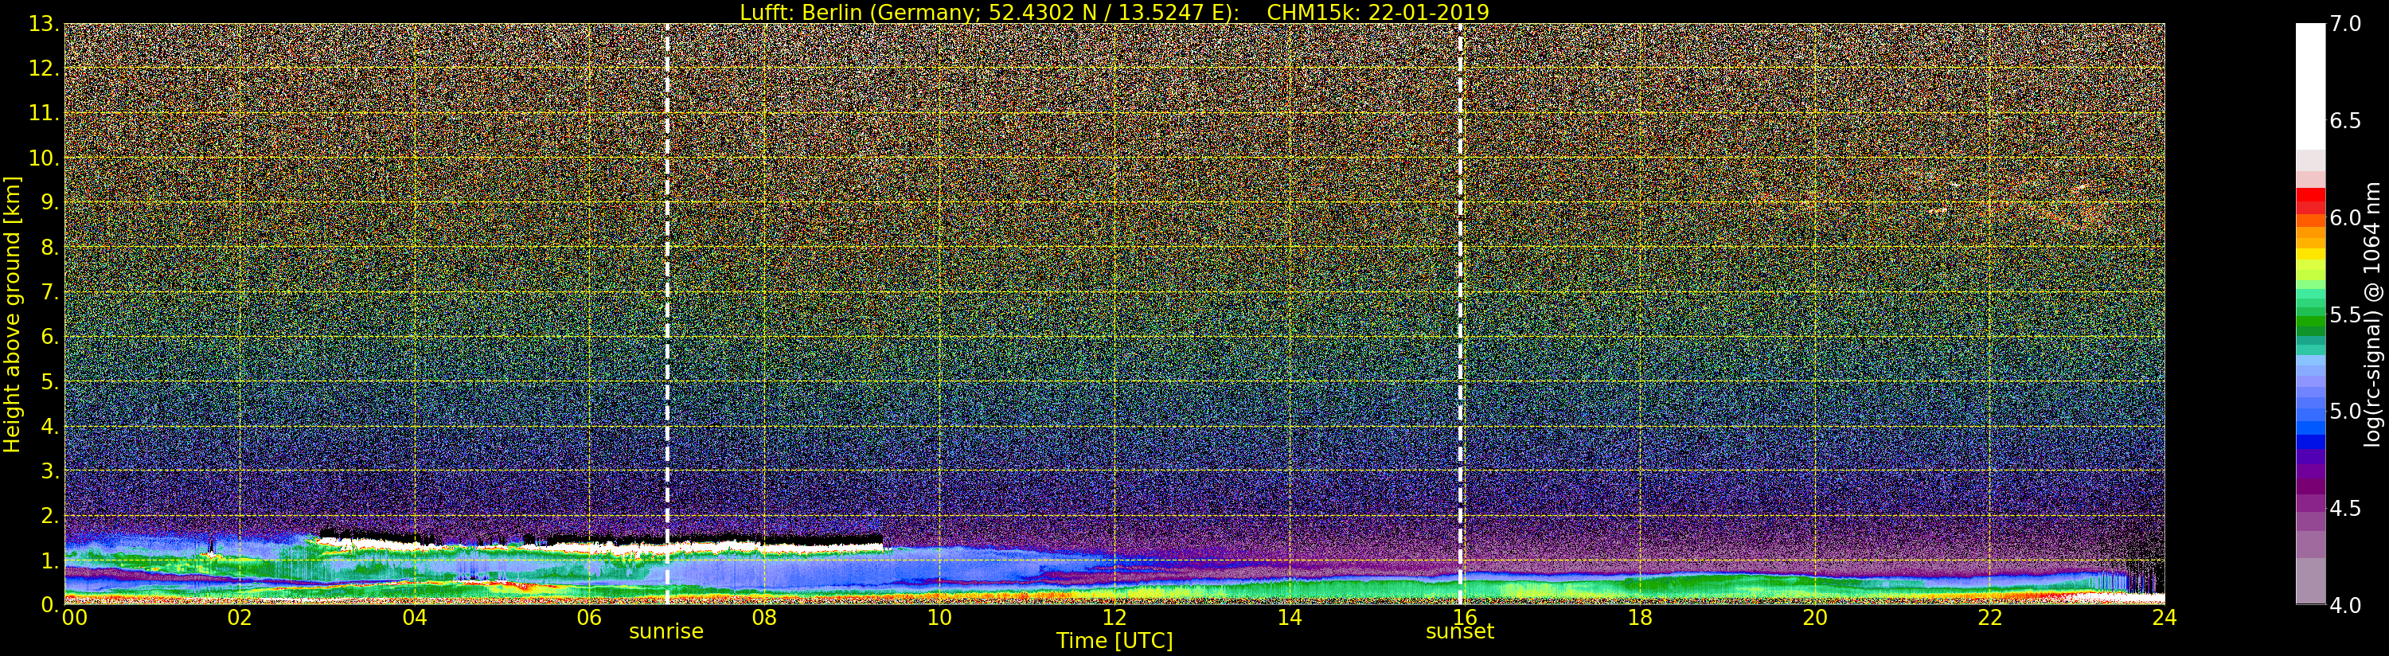
Task: Click the time axis tick label 04
Action: (415, 618)
